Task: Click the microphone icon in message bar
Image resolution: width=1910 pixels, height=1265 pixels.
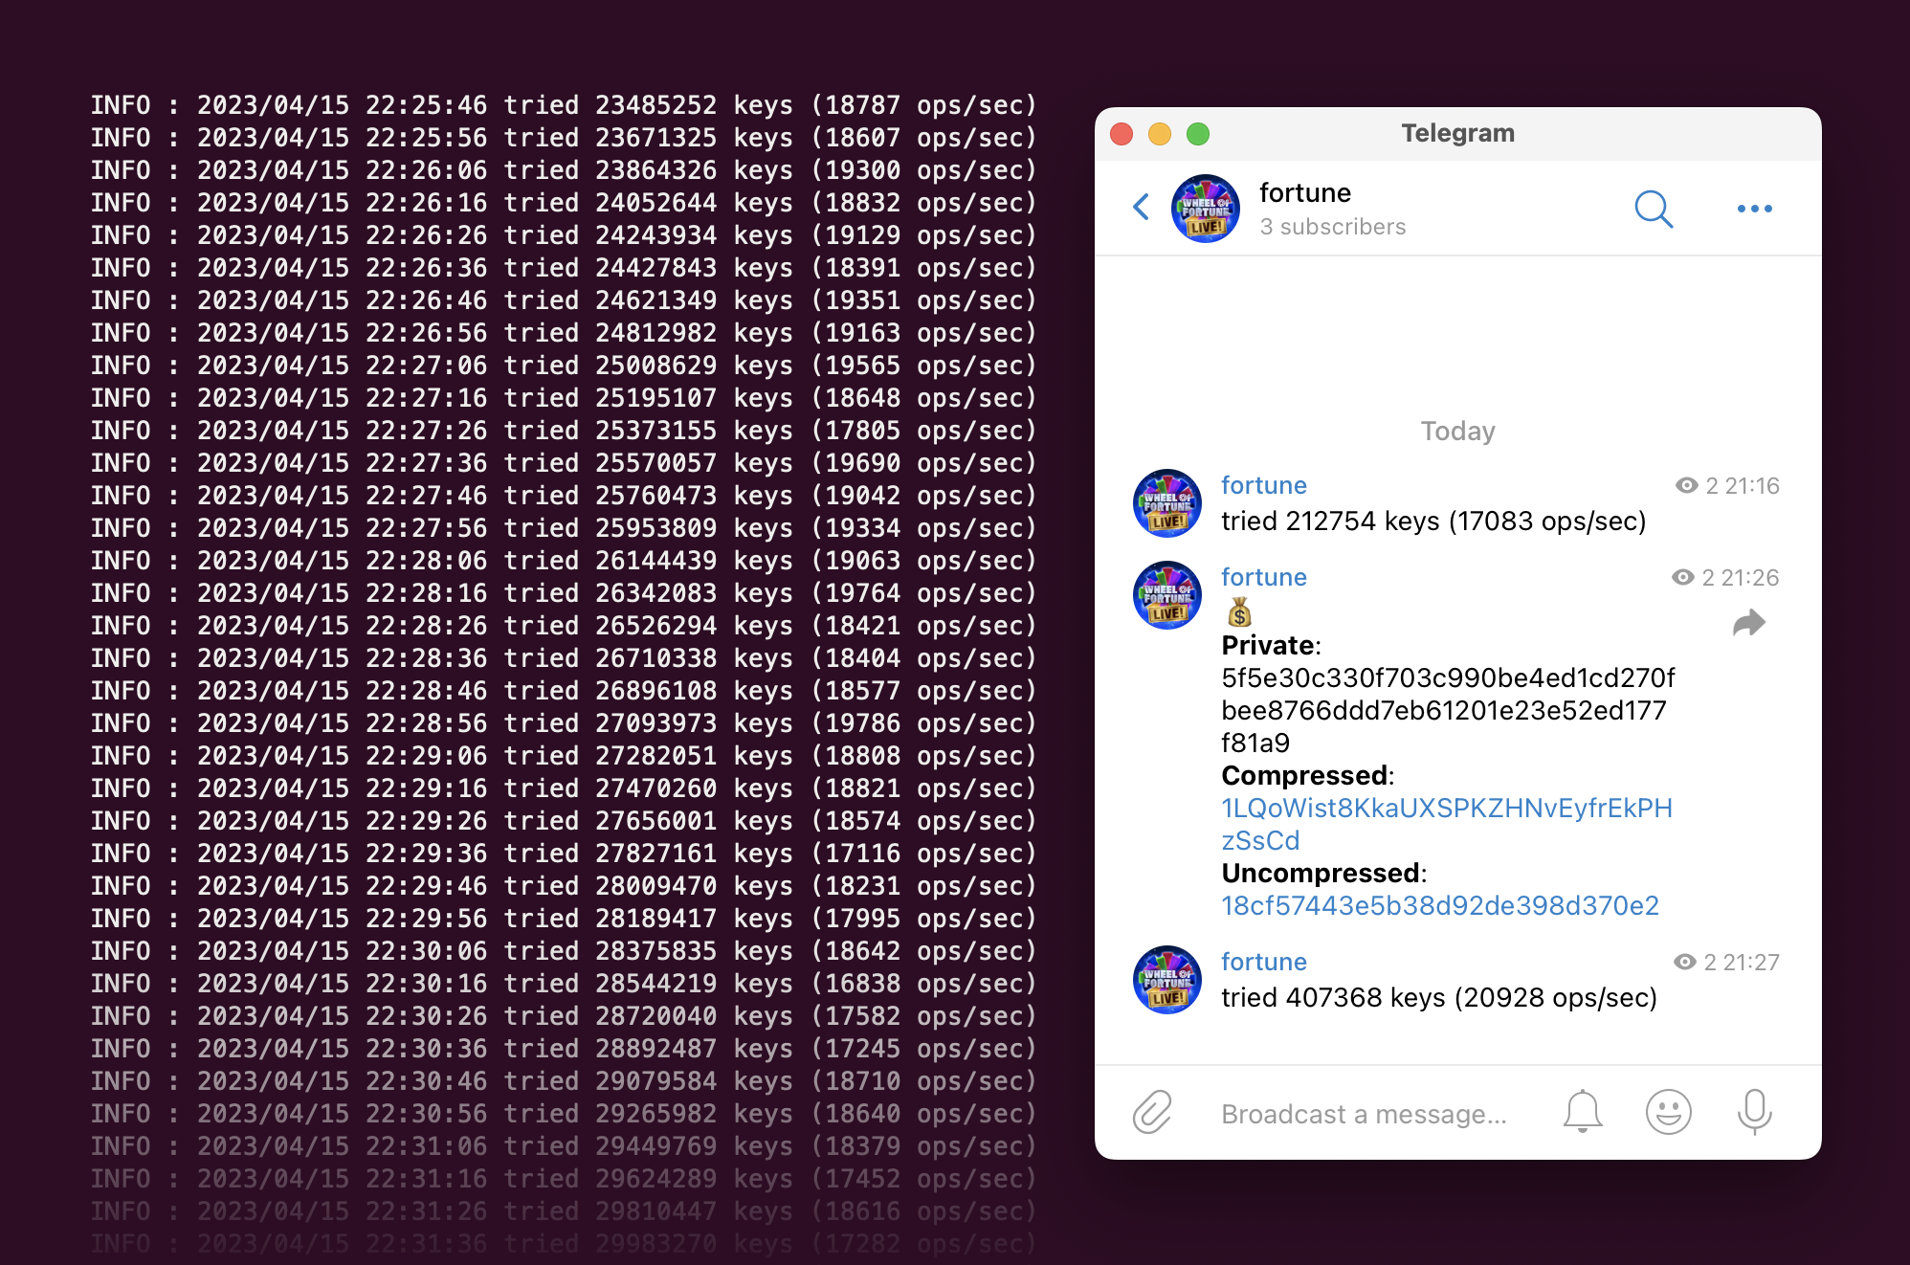Action: (1756, 1111)
